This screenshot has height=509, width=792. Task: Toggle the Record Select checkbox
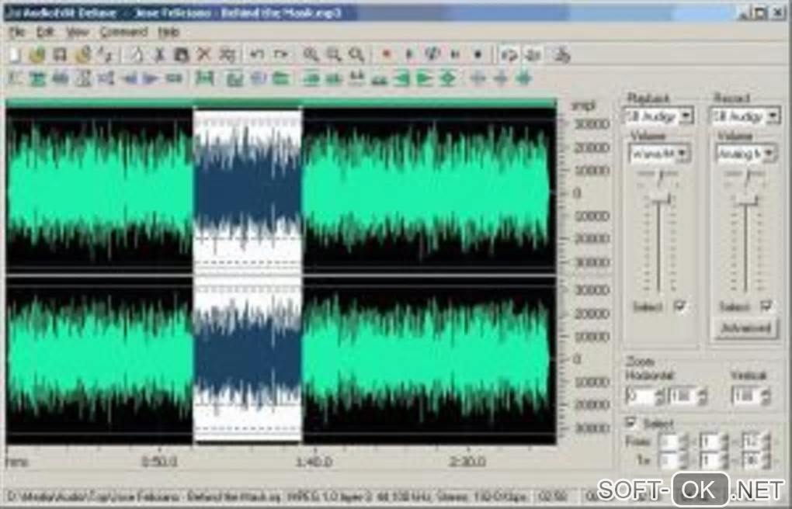(766, 306)
